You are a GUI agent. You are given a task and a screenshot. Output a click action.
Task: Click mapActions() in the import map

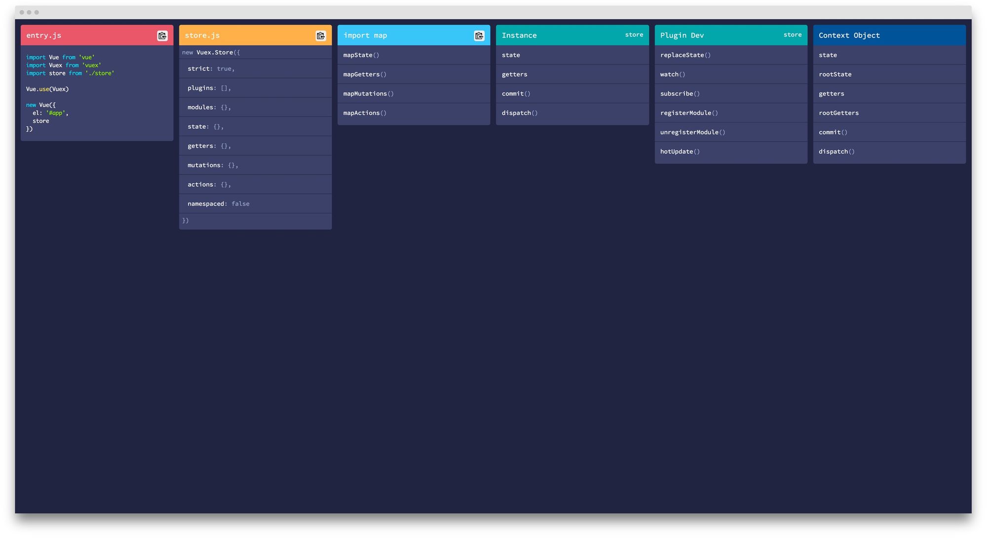(x=365, y=113)
